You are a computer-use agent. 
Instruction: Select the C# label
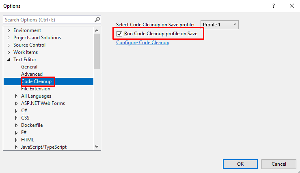[24, 111]
